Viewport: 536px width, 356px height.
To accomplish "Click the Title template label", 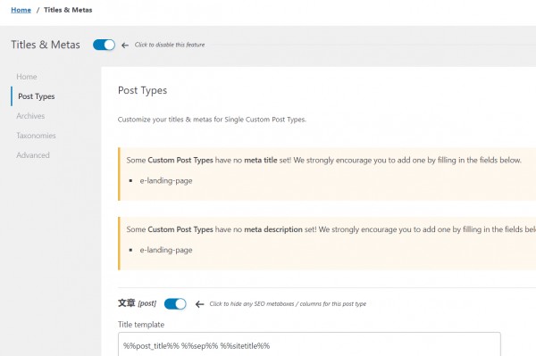I will (141, 325).
